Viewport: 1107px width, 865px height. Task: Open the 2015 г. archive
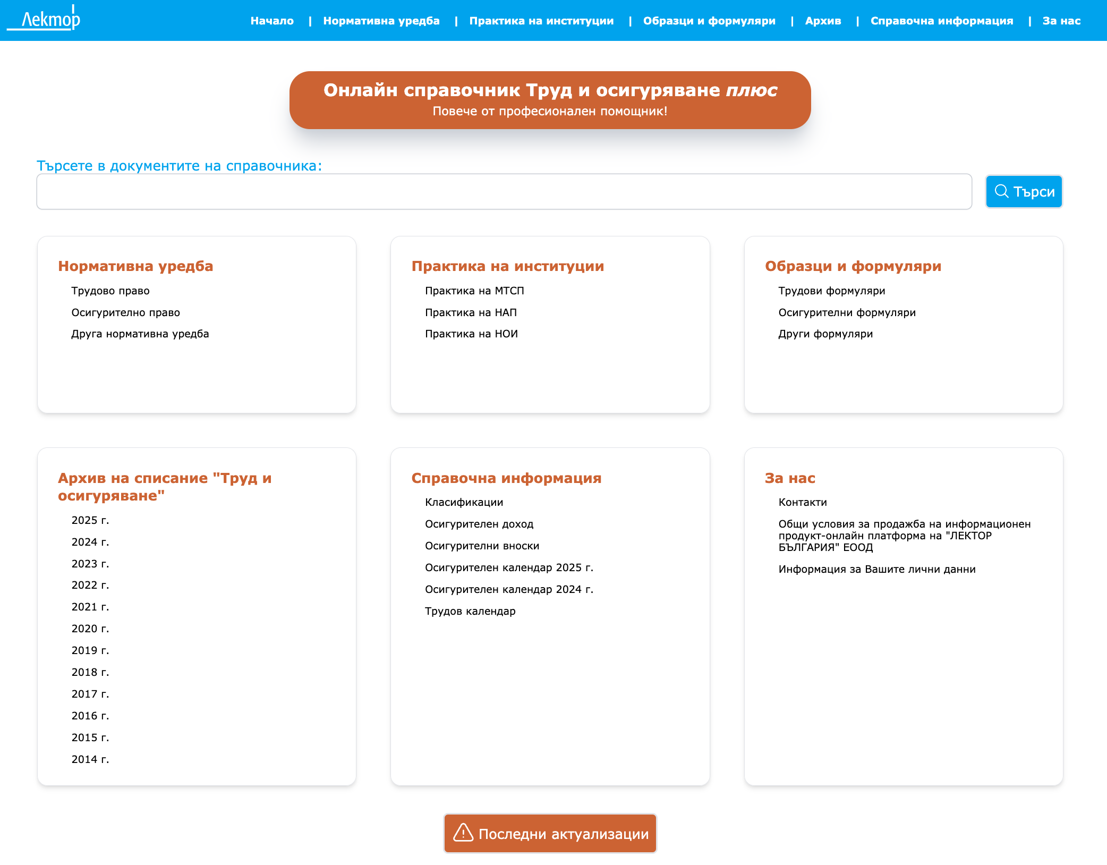click(x=90, y=737)
